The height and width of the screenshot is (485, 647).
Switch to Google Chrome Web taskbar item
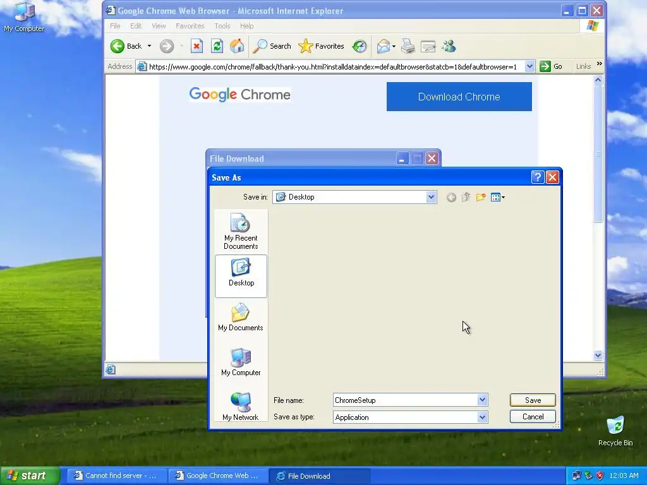click(218, 476)
